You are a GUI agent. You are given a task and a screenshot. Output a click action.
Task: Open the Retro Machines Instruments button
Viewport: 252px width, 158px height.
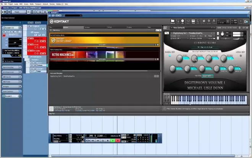tap(102, 59)
